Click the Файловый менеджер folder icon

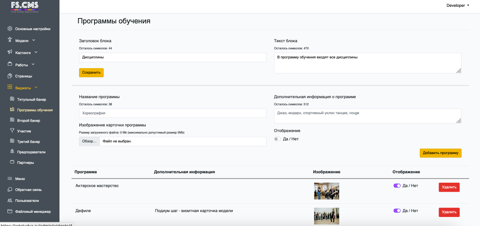click(10, 211)
